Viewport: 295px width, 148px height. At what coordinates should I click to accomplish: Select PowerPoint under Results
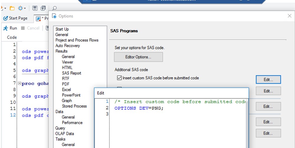(71, 95)
